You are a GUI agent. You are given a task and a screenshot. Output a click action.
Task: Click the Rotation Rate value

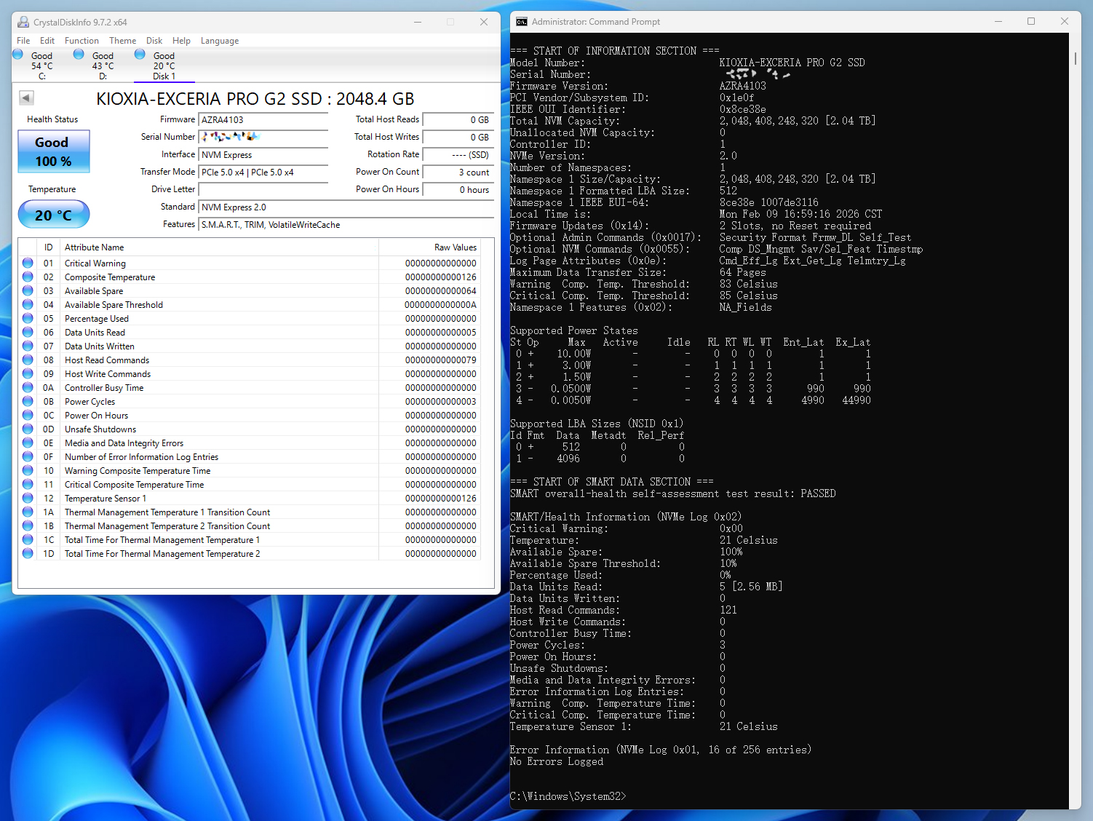tap(458, 154)
